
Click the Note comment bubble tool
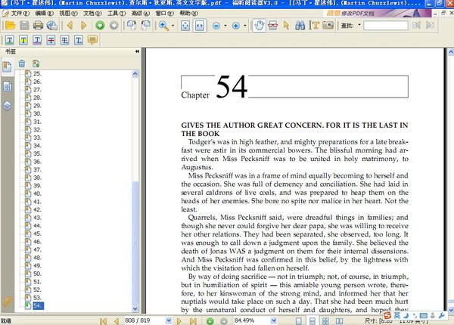(x=92, y=40)
